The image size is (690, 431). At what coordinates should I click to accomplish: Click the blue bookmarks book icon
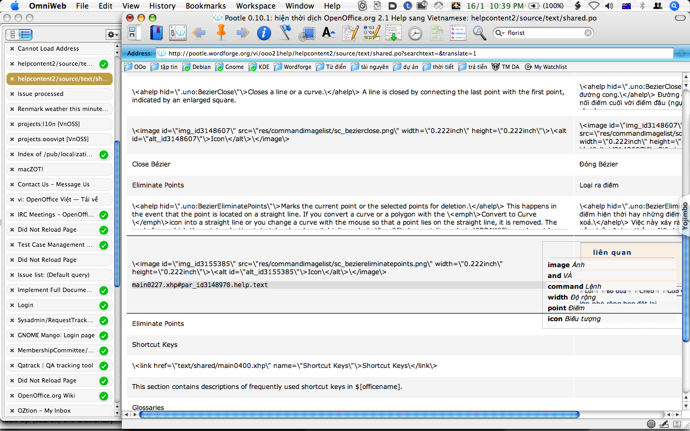[156, 33]
